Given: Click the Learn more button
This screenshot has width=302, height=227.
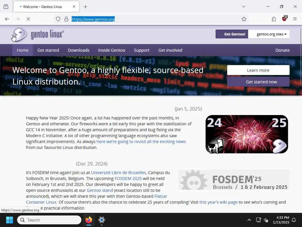Looking at the screenshot, I should pyautogui.click(x=258, y=70).
